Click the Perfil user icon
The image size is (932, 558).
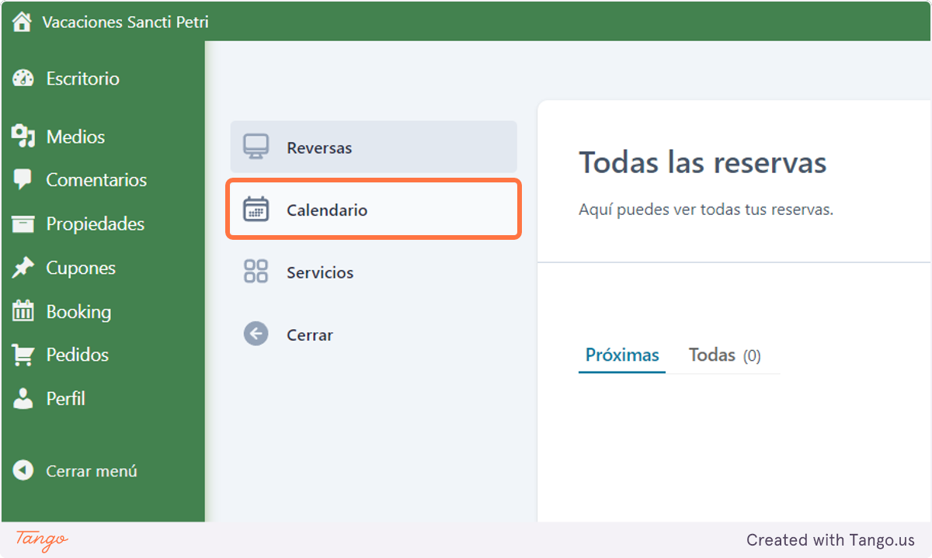point(23,398)
